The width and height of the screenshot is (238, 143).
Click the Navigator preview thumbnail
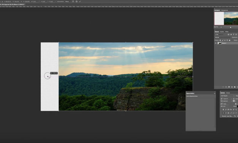(226, 18)
